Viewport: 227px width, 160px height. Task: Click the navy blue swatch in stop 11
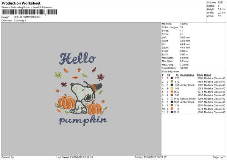pyautogui.click(x=171, y=112)
